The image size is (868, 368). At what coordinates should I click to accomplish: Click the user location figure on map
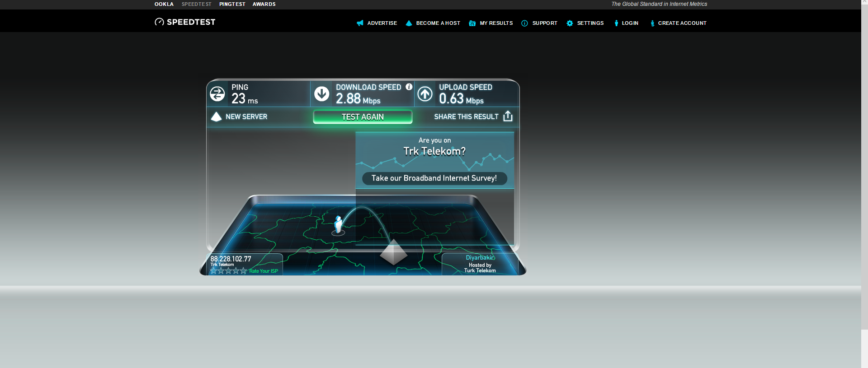(x=338, y=225)
